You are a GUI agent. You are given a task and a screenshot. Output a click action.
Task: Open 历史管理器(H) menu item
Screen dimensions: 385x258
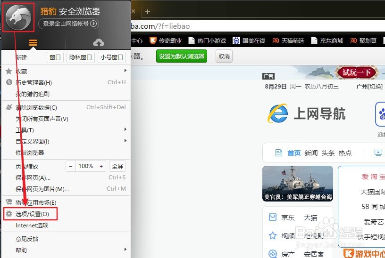(66, 82)
